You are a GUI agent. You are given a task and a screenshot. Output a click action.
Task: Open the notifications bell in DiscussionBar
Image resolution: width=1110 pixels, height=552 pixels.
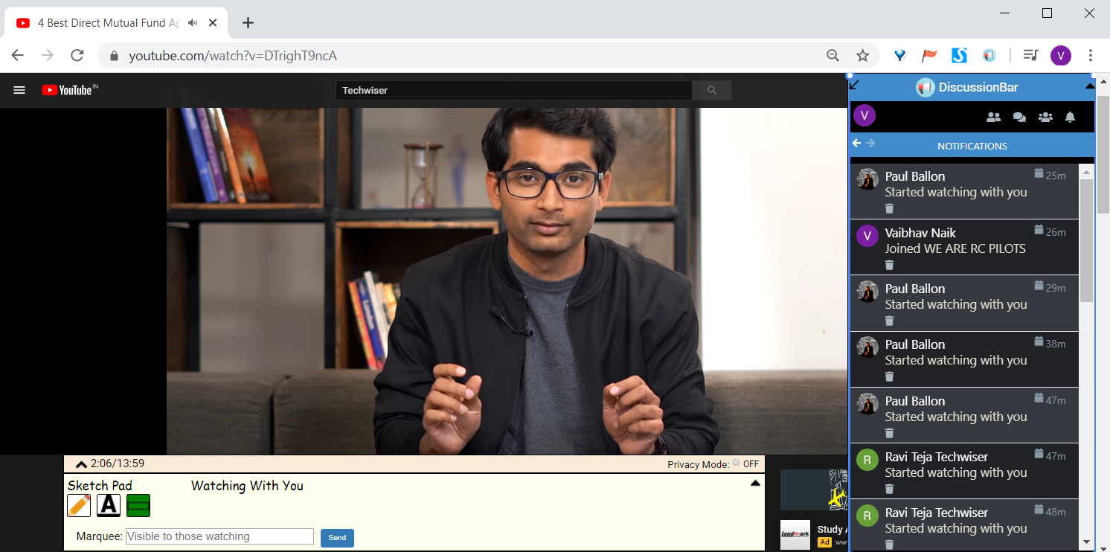pyautogui.click(x=1070, y=117)
